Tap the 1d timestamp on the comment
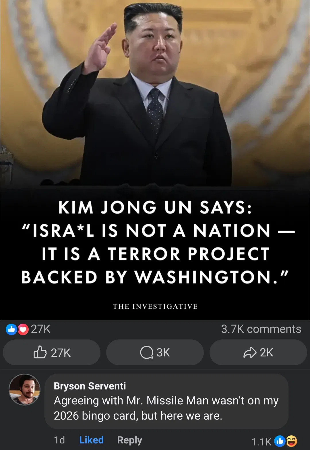This screenshot has width=310, height=450. tap(59, 440)
